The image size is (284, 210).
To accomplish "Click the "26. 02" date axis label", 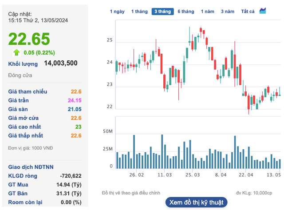I will pyautogui.click(x=137, y=175).
